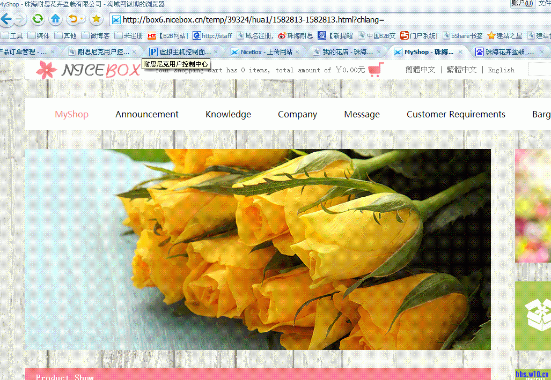
Task: Click the pink flower thumbnail on the right
Action: click(532, 205)
